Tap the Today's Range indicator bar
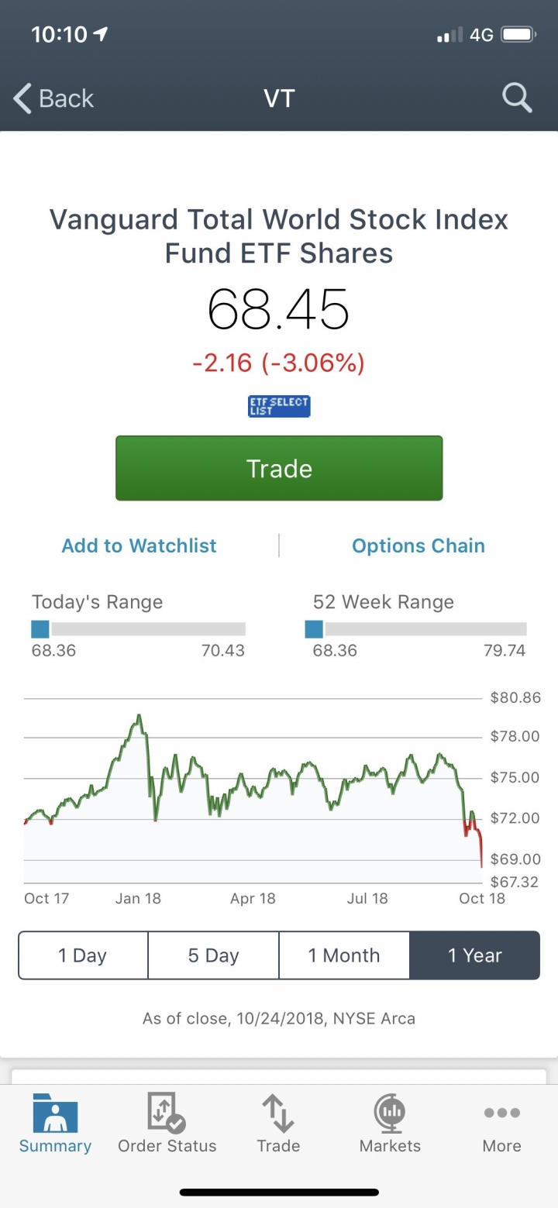This screenshot has height=1208, width=558. coord(139,629)
